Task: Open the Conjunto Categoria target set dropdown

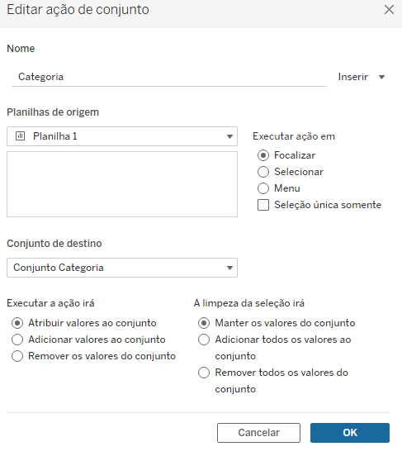Action: (229, 268)
